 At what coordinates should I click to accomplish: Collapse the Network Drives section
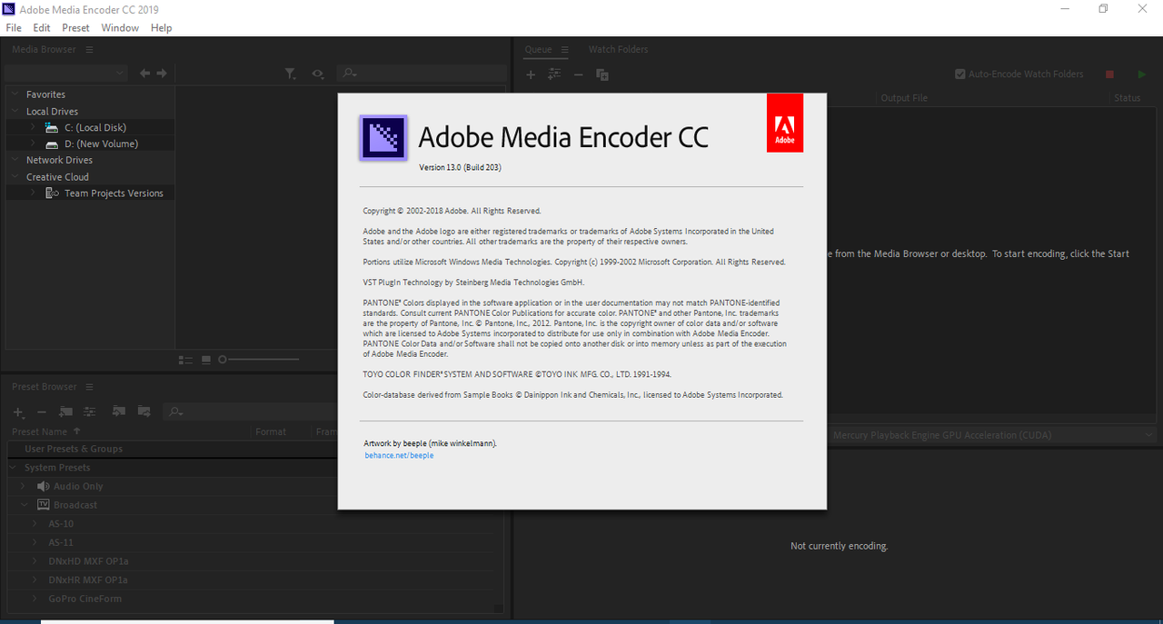(x=15, y=160)
